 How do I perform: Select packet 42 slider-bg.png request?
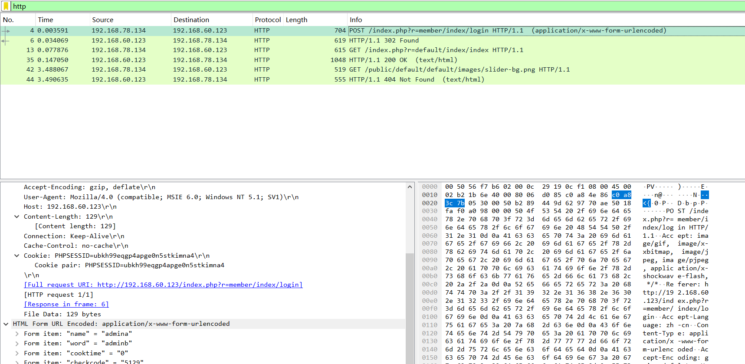(x=372, y=69)
